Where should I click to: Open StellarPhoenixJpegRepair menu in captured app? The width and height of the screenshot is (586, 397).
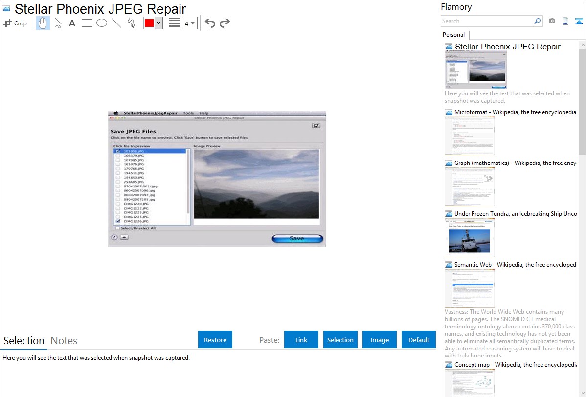tap(150, 113)
